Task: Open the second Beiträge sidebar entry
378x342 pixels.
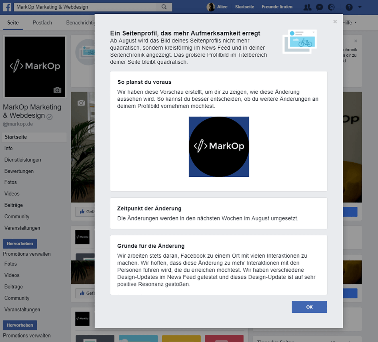Action: coord(14,287)
